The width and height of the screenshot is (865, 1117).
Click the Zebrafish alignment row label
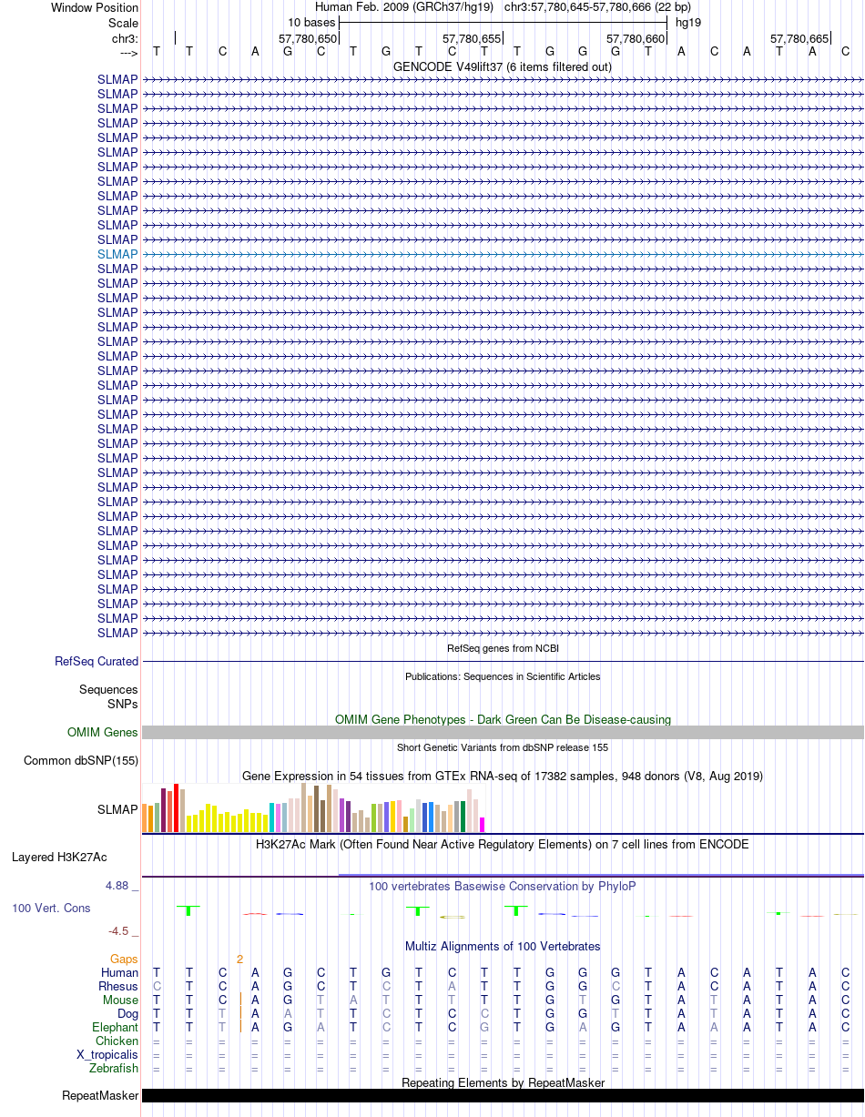[x=114, y=1068]
